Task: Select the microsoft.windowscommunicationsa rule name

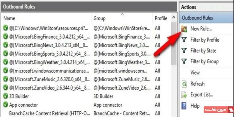Action: [49, 71]
